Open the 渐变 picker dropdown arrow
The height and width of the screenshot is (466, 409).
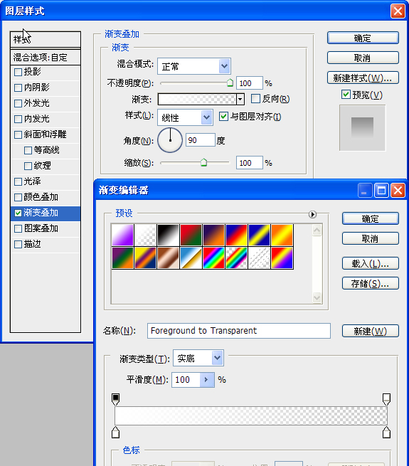pyautogui.click(x=240, y=100)
